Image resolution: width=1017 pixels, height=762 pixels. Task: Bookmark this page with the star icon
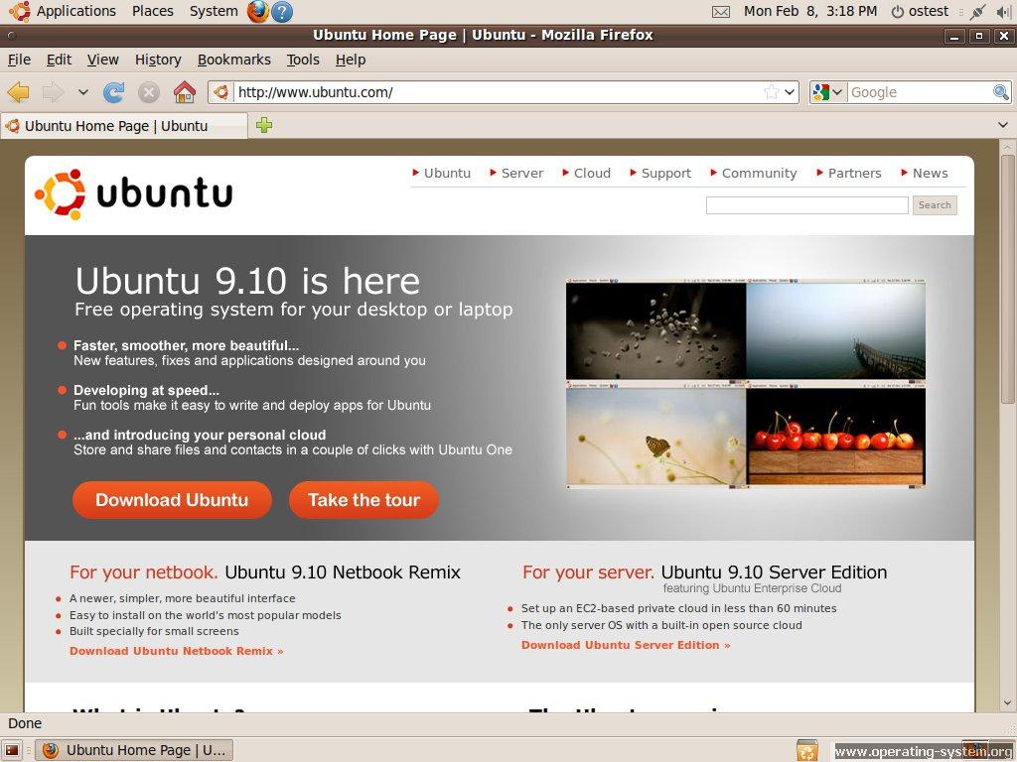pos(771,92)
